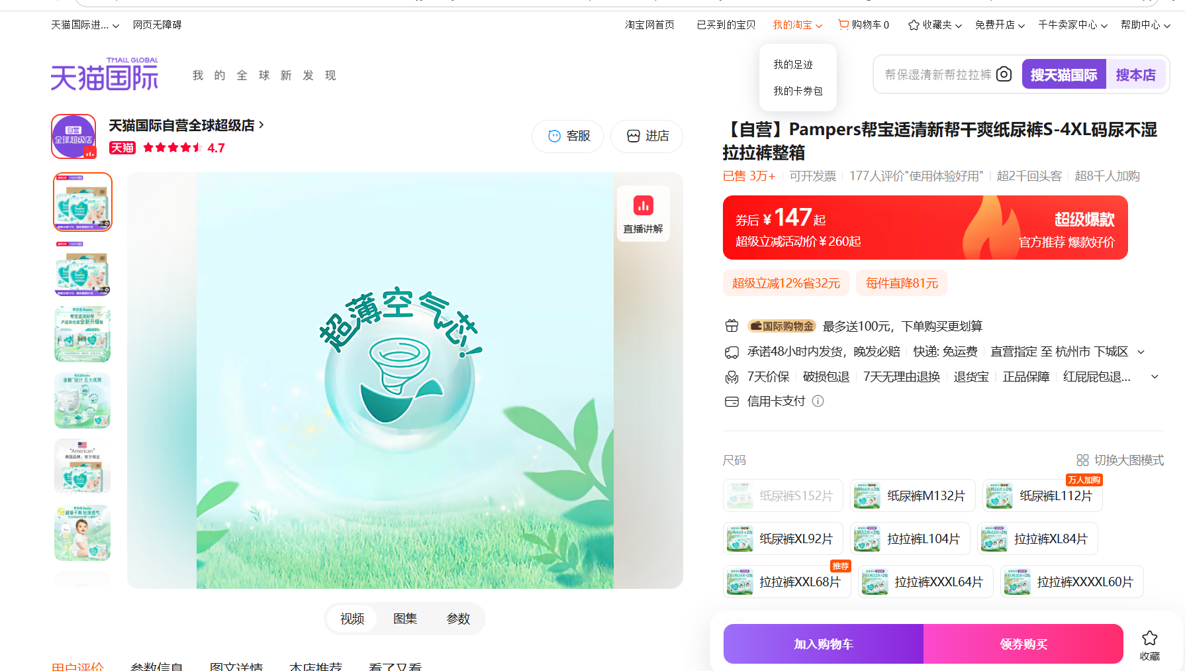1185x671 pixels.
Task: Click the gift icon beside 国际购物金
Action: click(732, 326)
